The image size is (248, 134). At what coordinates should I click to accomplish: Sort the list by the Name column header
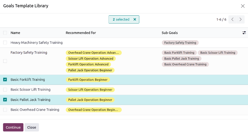15,33
